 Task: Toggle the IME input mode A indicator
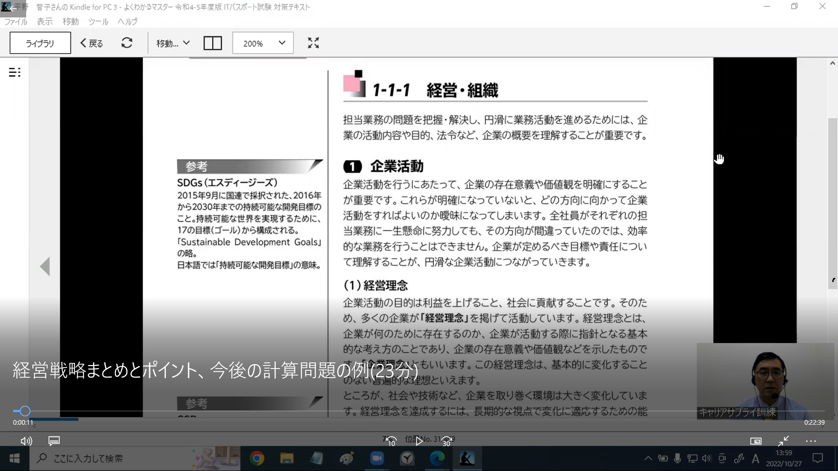point(756,458)
